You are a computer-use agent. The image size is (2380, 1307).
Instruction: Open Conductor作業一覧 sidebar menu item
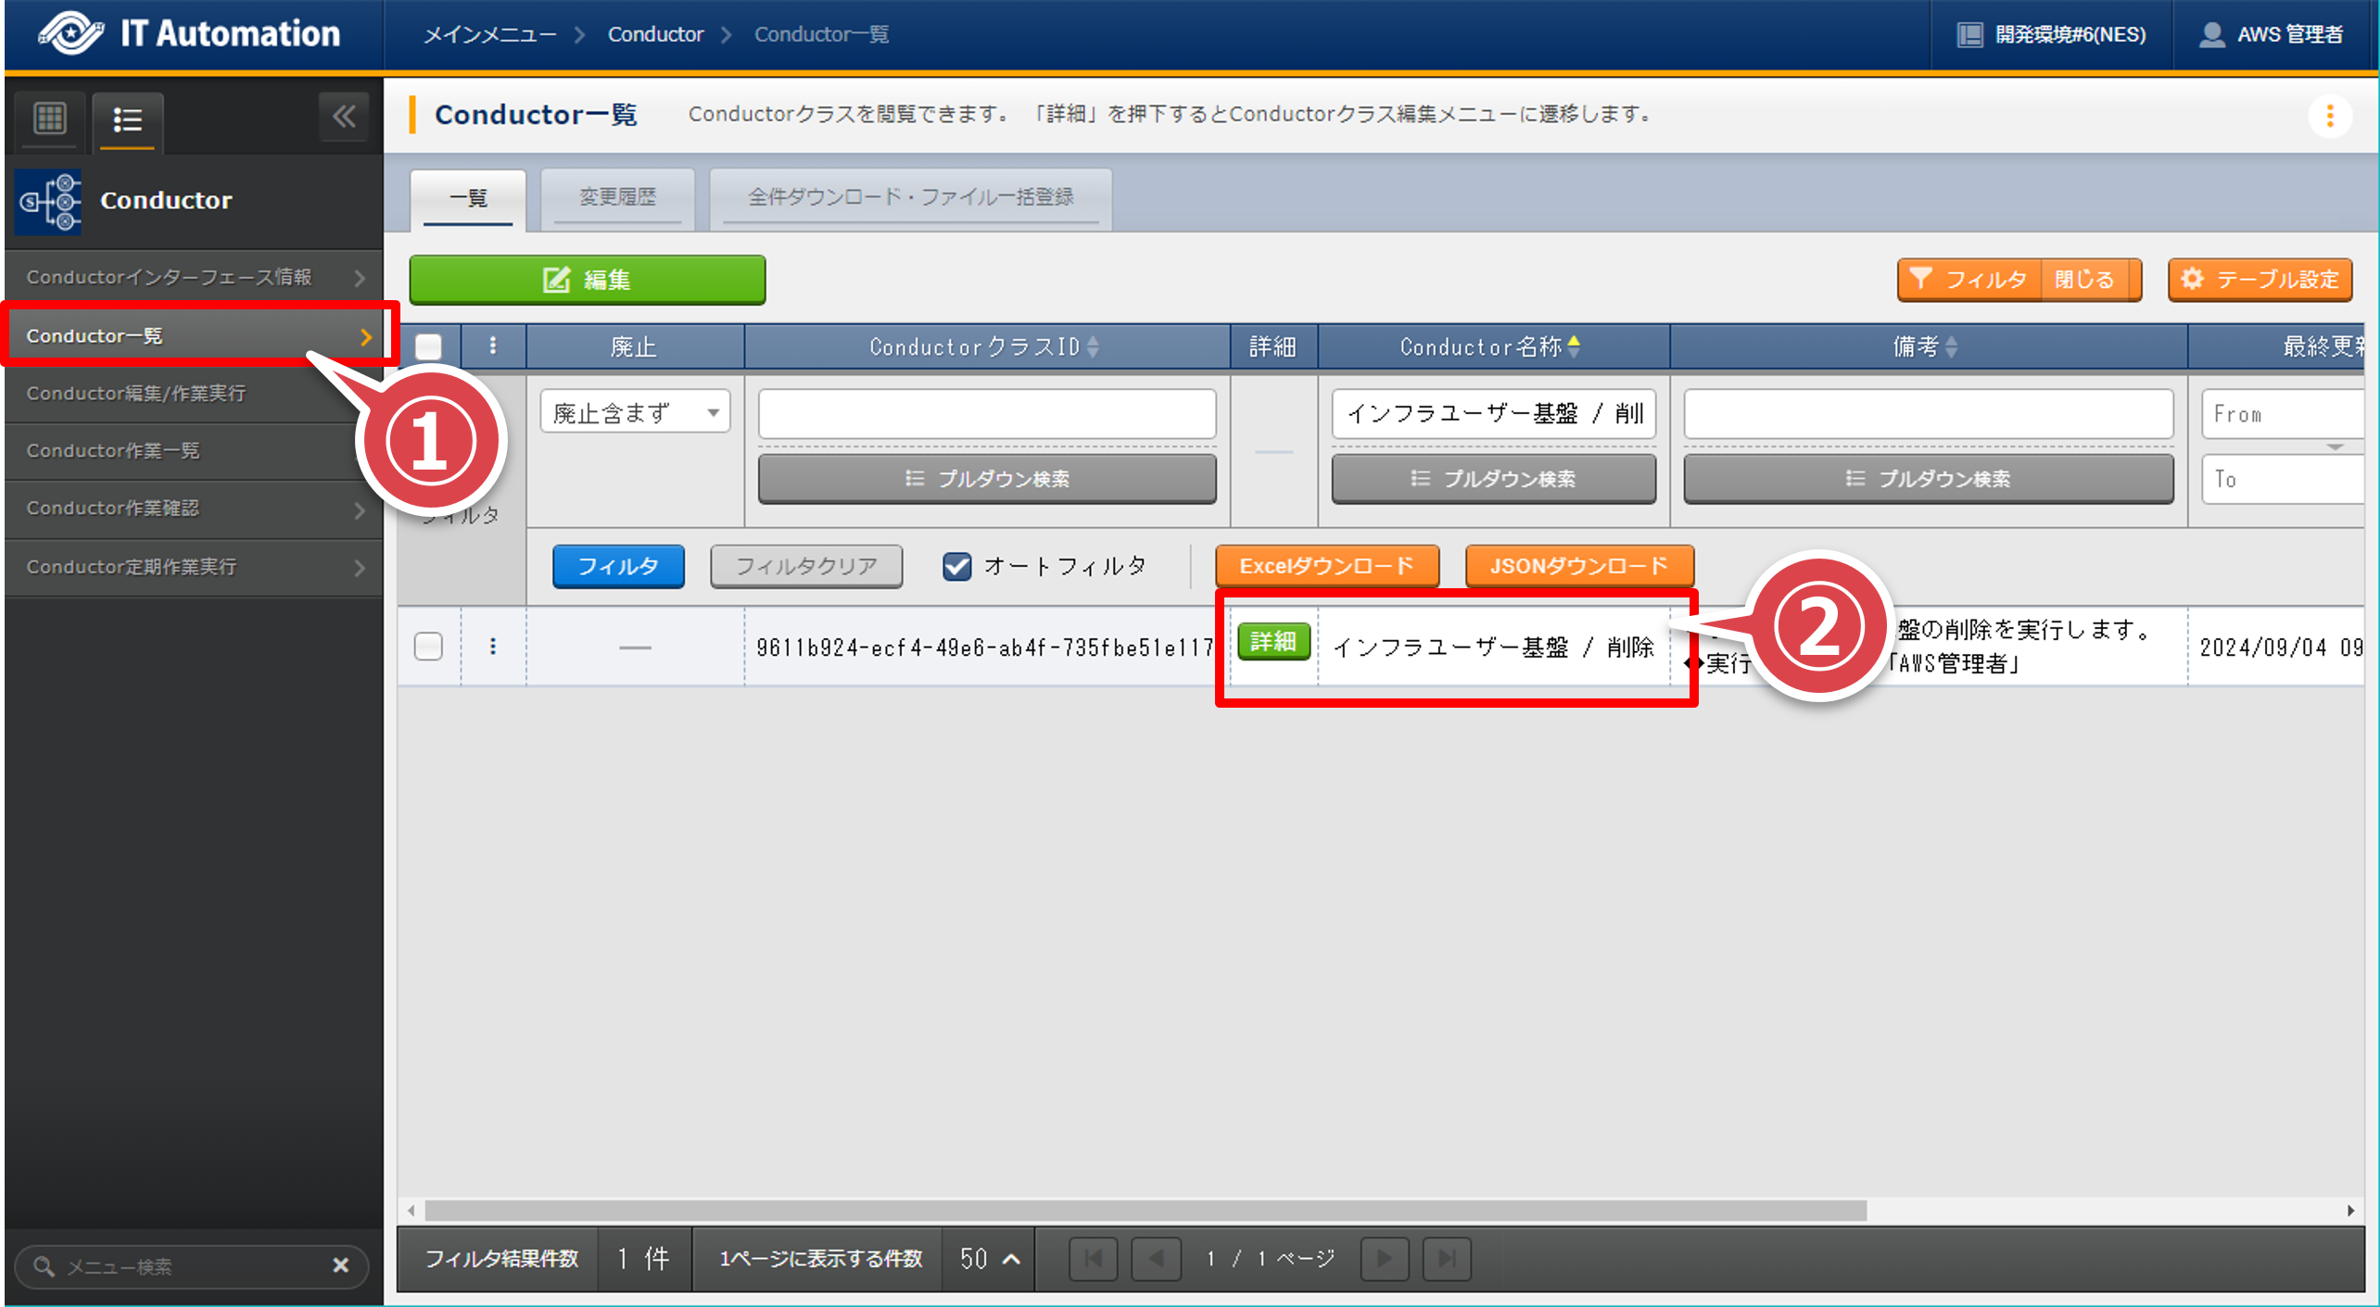113,451
